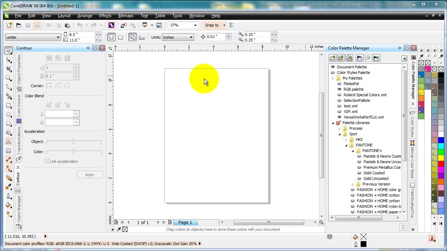
Task: Click the zoom navigator icon at canvas corner
Action: pos(321,222)
